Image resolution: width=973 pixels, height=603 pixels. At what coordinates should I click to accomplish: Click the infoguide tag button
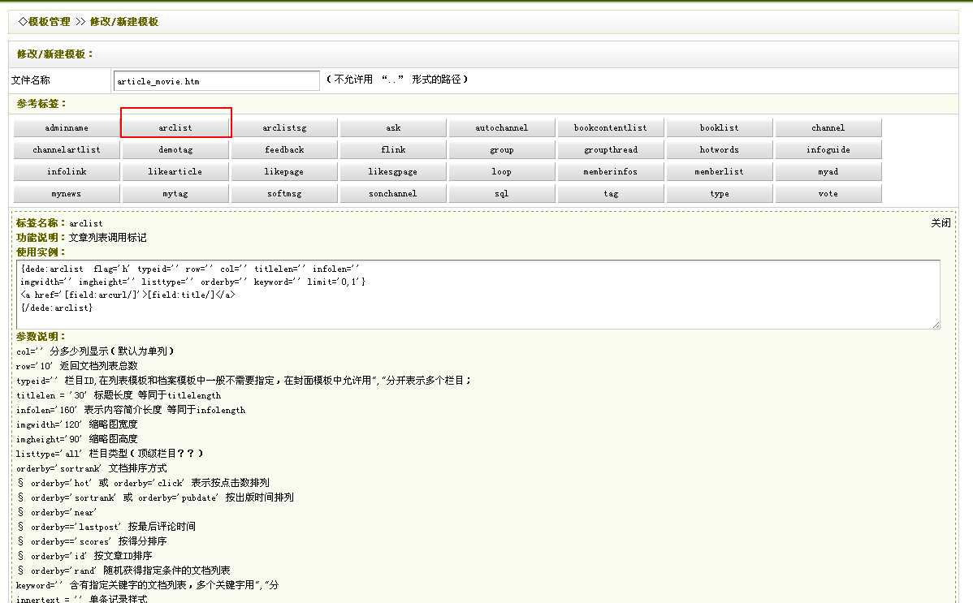pyautogui.click(x=828, y=149)
